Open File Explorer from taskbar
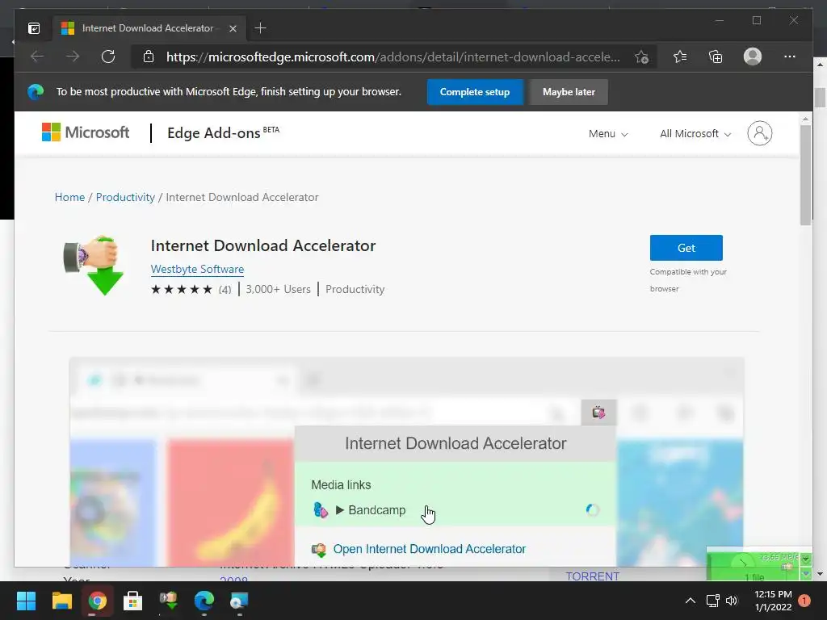The image size is (827, 620). tap(61, 601)
